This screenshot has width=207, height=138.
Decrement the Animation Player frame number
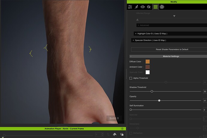point(102,135)
